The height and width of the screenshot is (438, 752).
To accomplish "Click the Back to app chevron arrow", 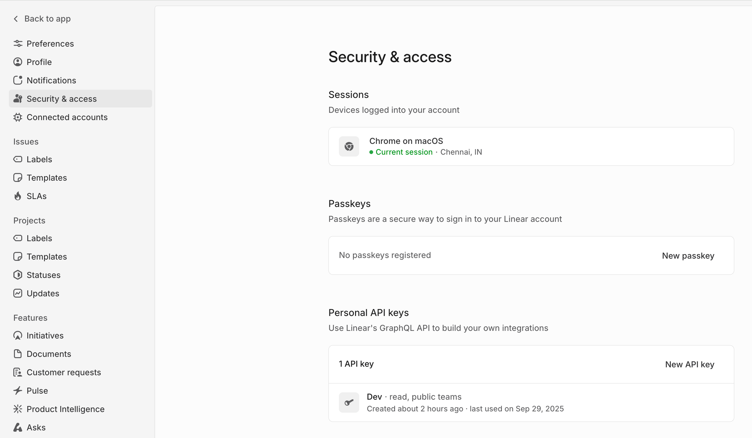I will (x=16, y=19).
